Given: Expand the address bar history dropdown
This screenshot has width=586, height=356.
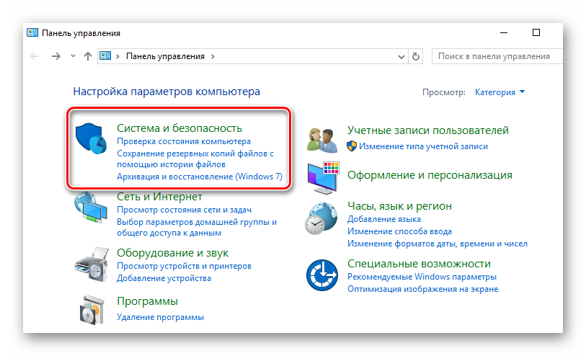Looking at the screenshot, I should (x=401, y=56).
